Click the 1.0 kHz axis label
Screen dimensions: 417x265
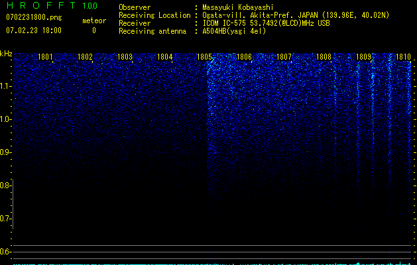(x=5, y=119)
